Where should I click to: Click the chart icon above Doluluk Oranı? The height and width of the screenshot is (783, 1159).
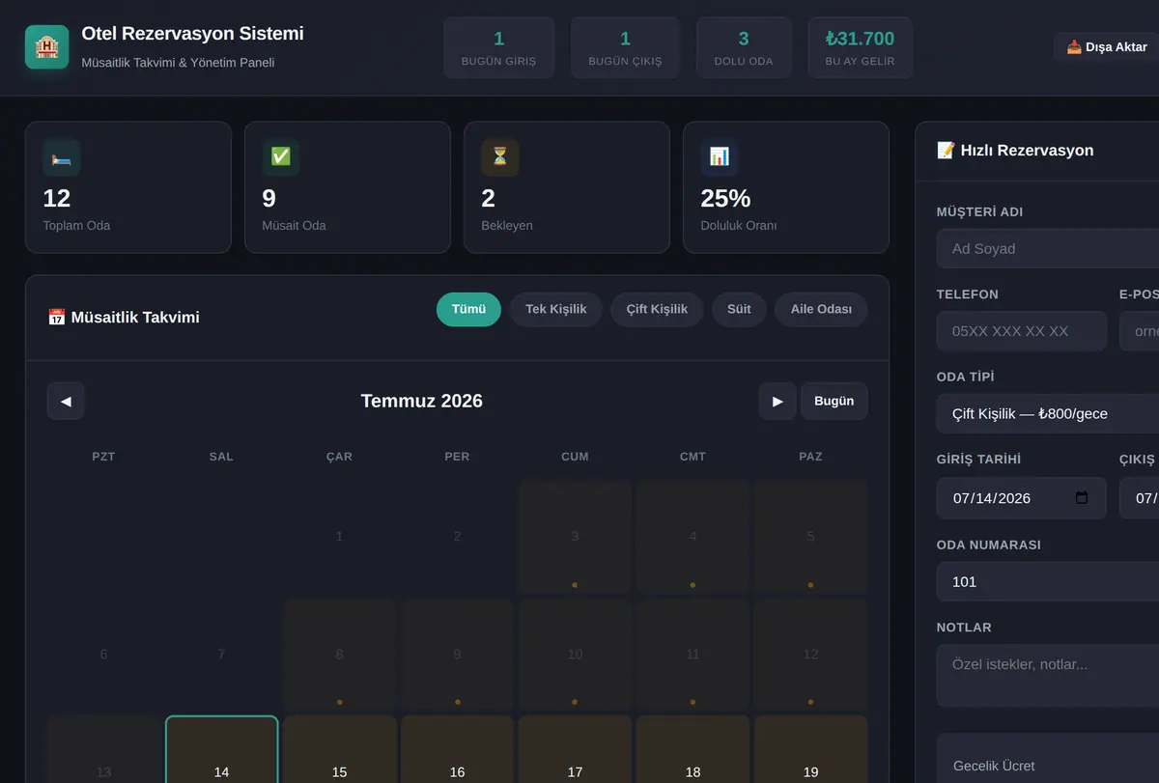coord(719,156)
